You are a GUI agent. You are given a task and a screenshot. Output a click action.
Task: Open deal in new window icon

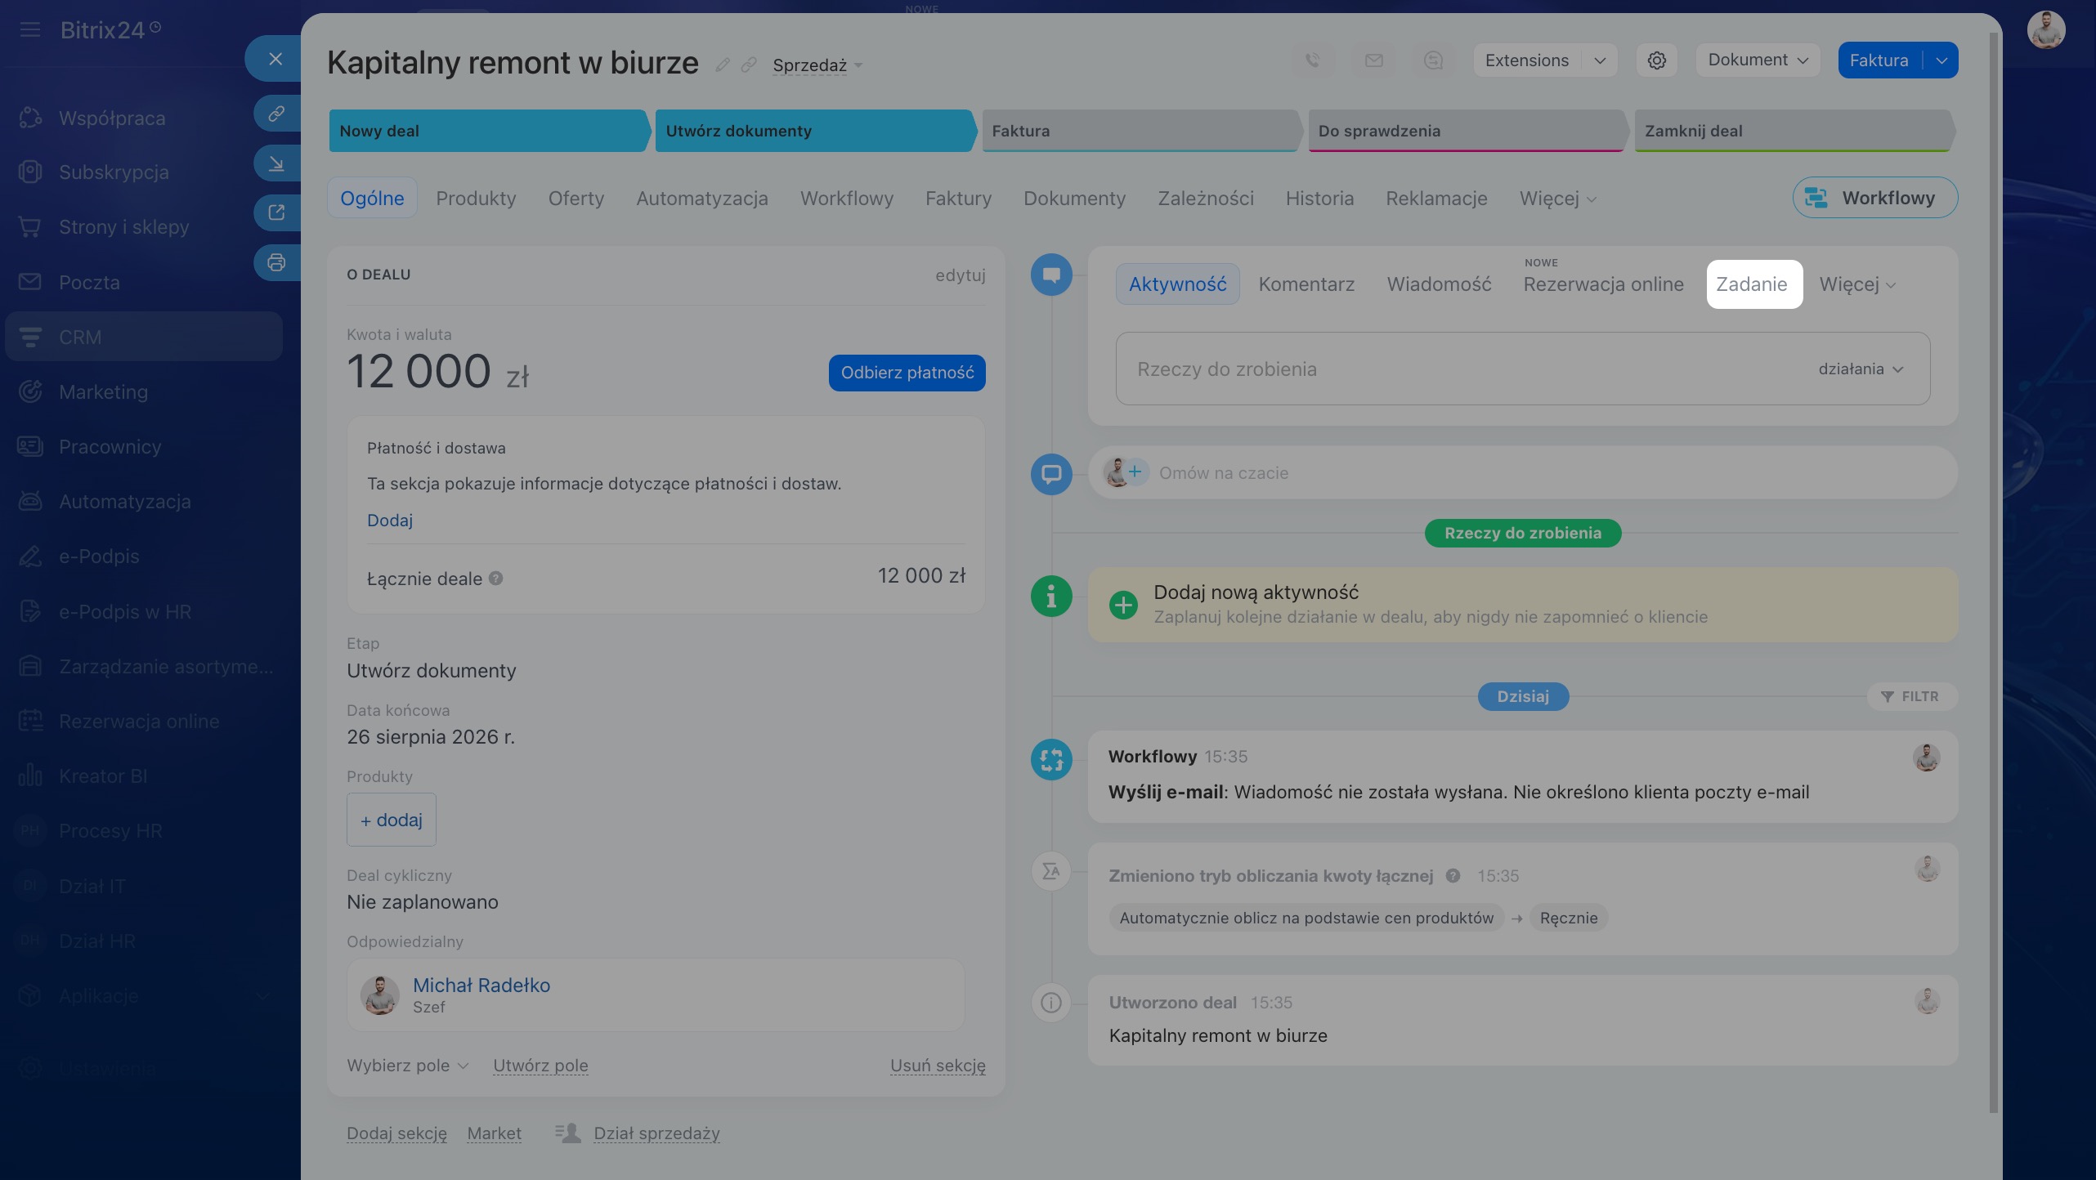point(276,212)
